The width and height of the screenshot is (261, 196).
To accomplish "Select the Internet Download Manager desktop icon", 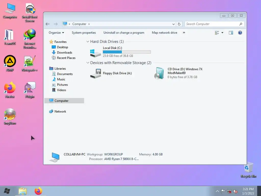I will pos(30,39).
